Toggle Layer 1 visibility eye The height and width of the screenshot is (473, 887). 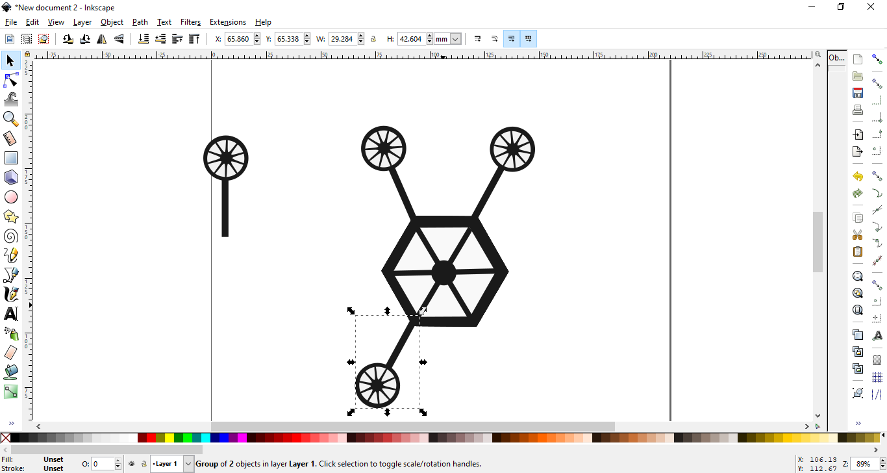point(132,464)
